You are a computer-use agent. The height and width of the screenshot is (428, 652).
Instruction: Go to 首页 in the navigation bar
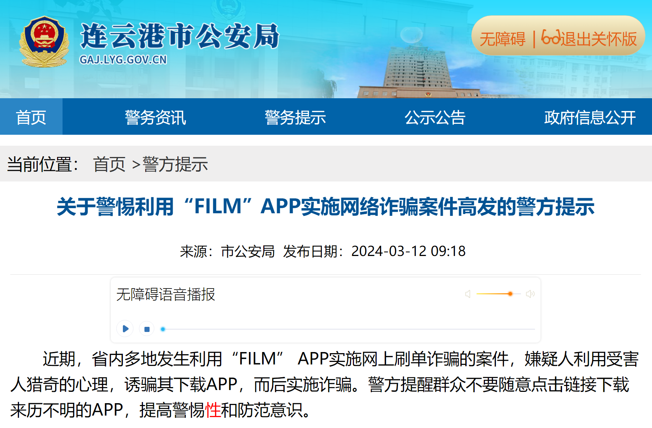(x=31, y=117)
